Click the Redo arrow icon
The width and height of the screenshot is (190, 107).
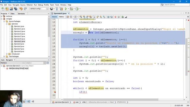point(25,9)
